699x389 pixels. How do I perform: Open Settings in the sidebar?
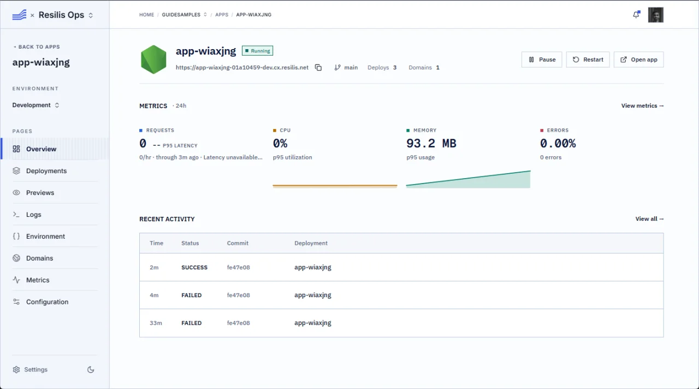[x=30, y=370]
